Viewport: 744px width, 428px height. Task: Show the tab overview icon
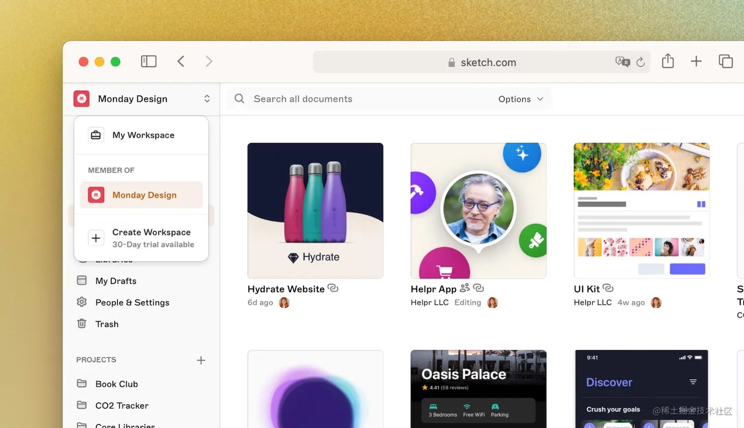(726, 61)
